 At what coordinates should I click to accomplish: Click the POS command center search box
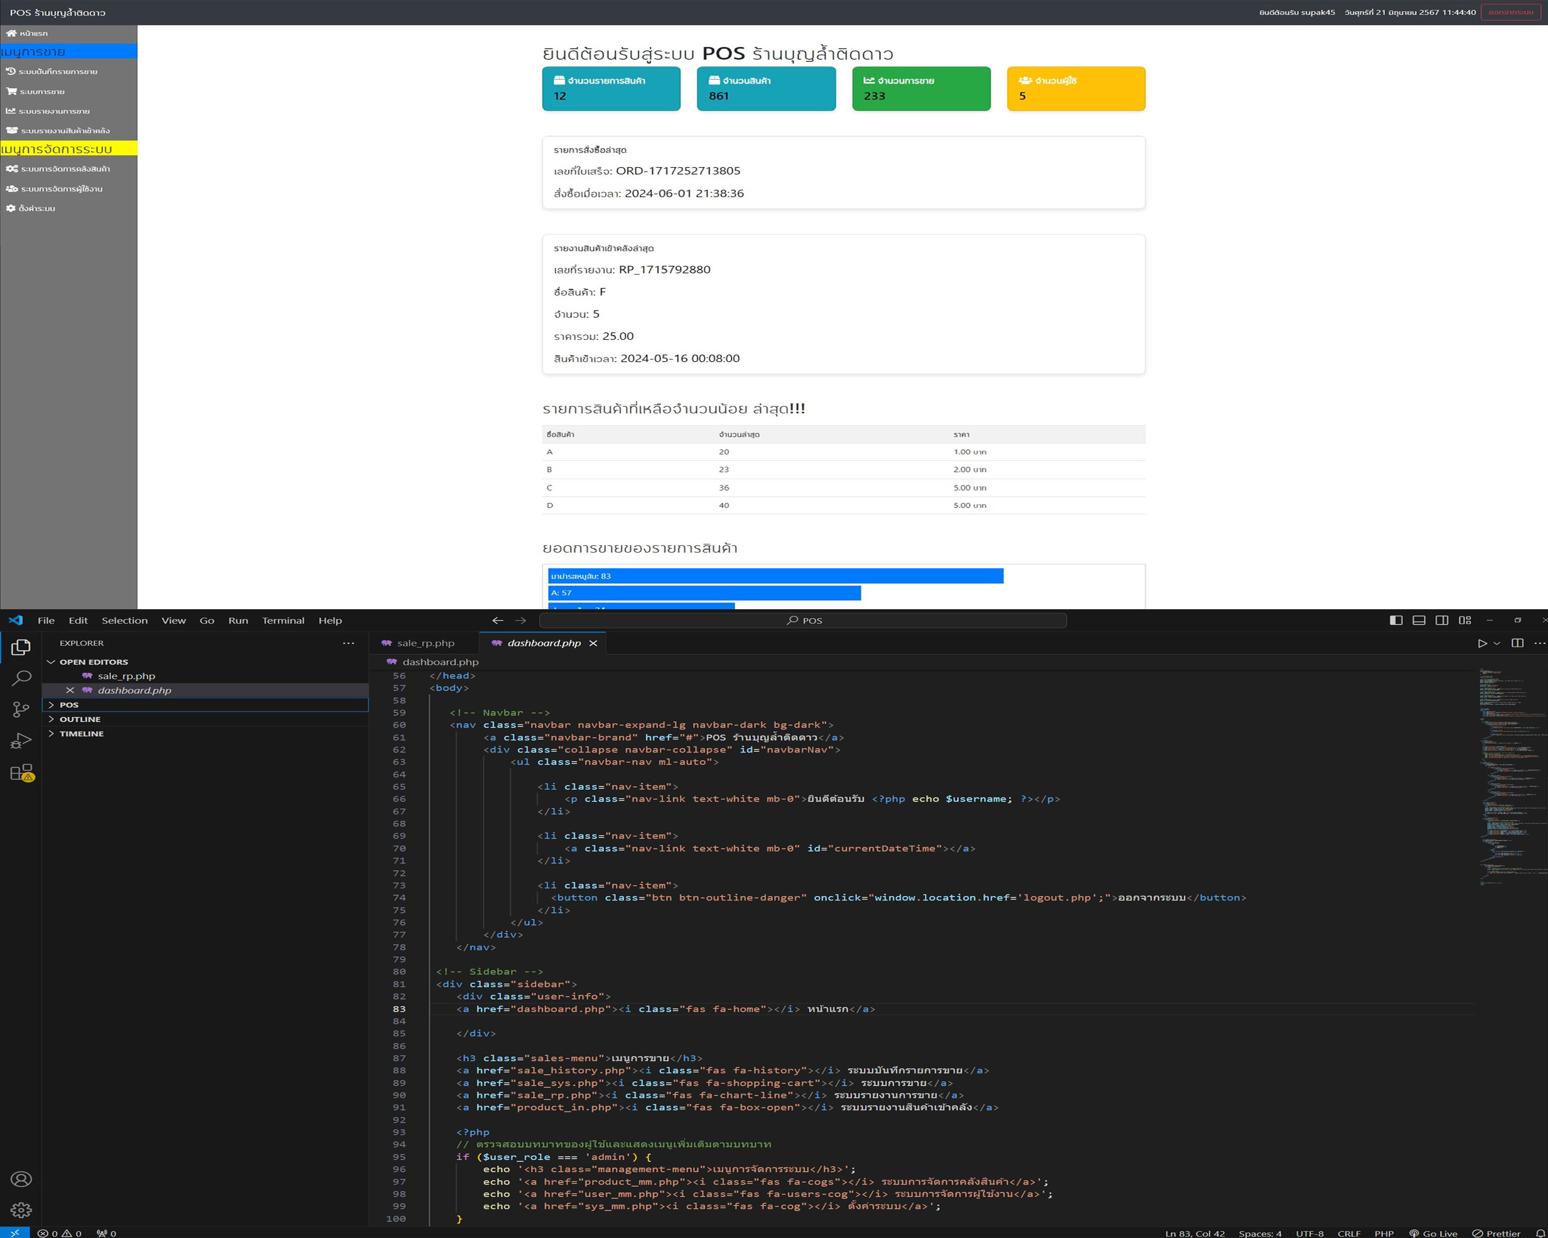803,620
